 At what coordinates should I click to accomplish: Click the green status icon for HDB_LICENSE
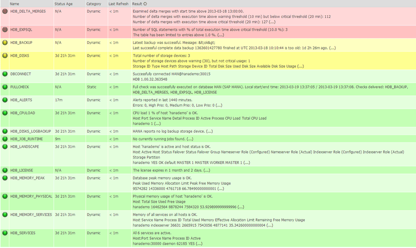point(5,170)
